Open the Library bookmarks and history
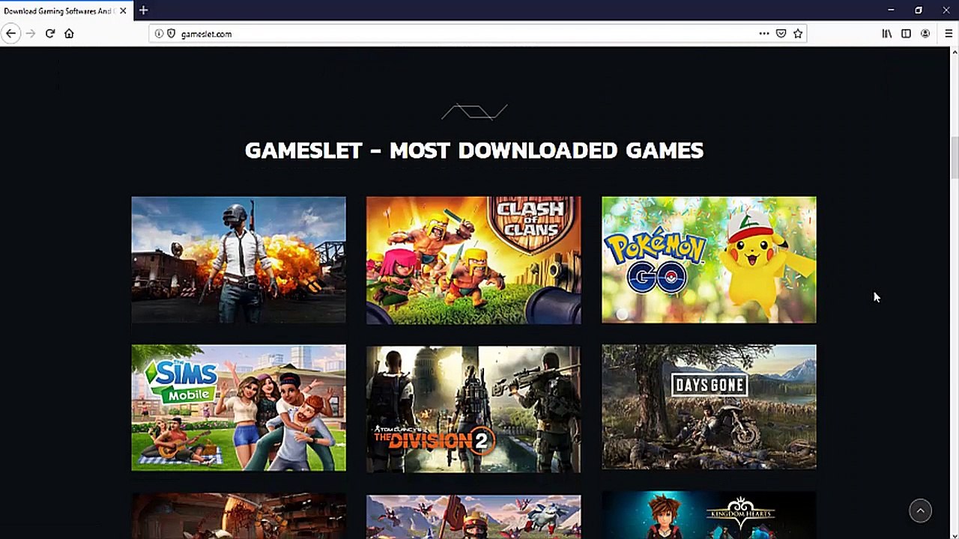The height and width of the screenshot is (539, 959). (x=887, y=34)
